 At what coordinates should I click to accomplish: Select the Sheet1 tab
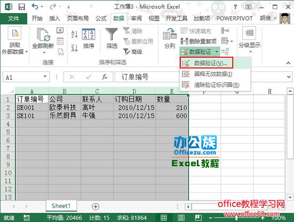click(61, 206)
